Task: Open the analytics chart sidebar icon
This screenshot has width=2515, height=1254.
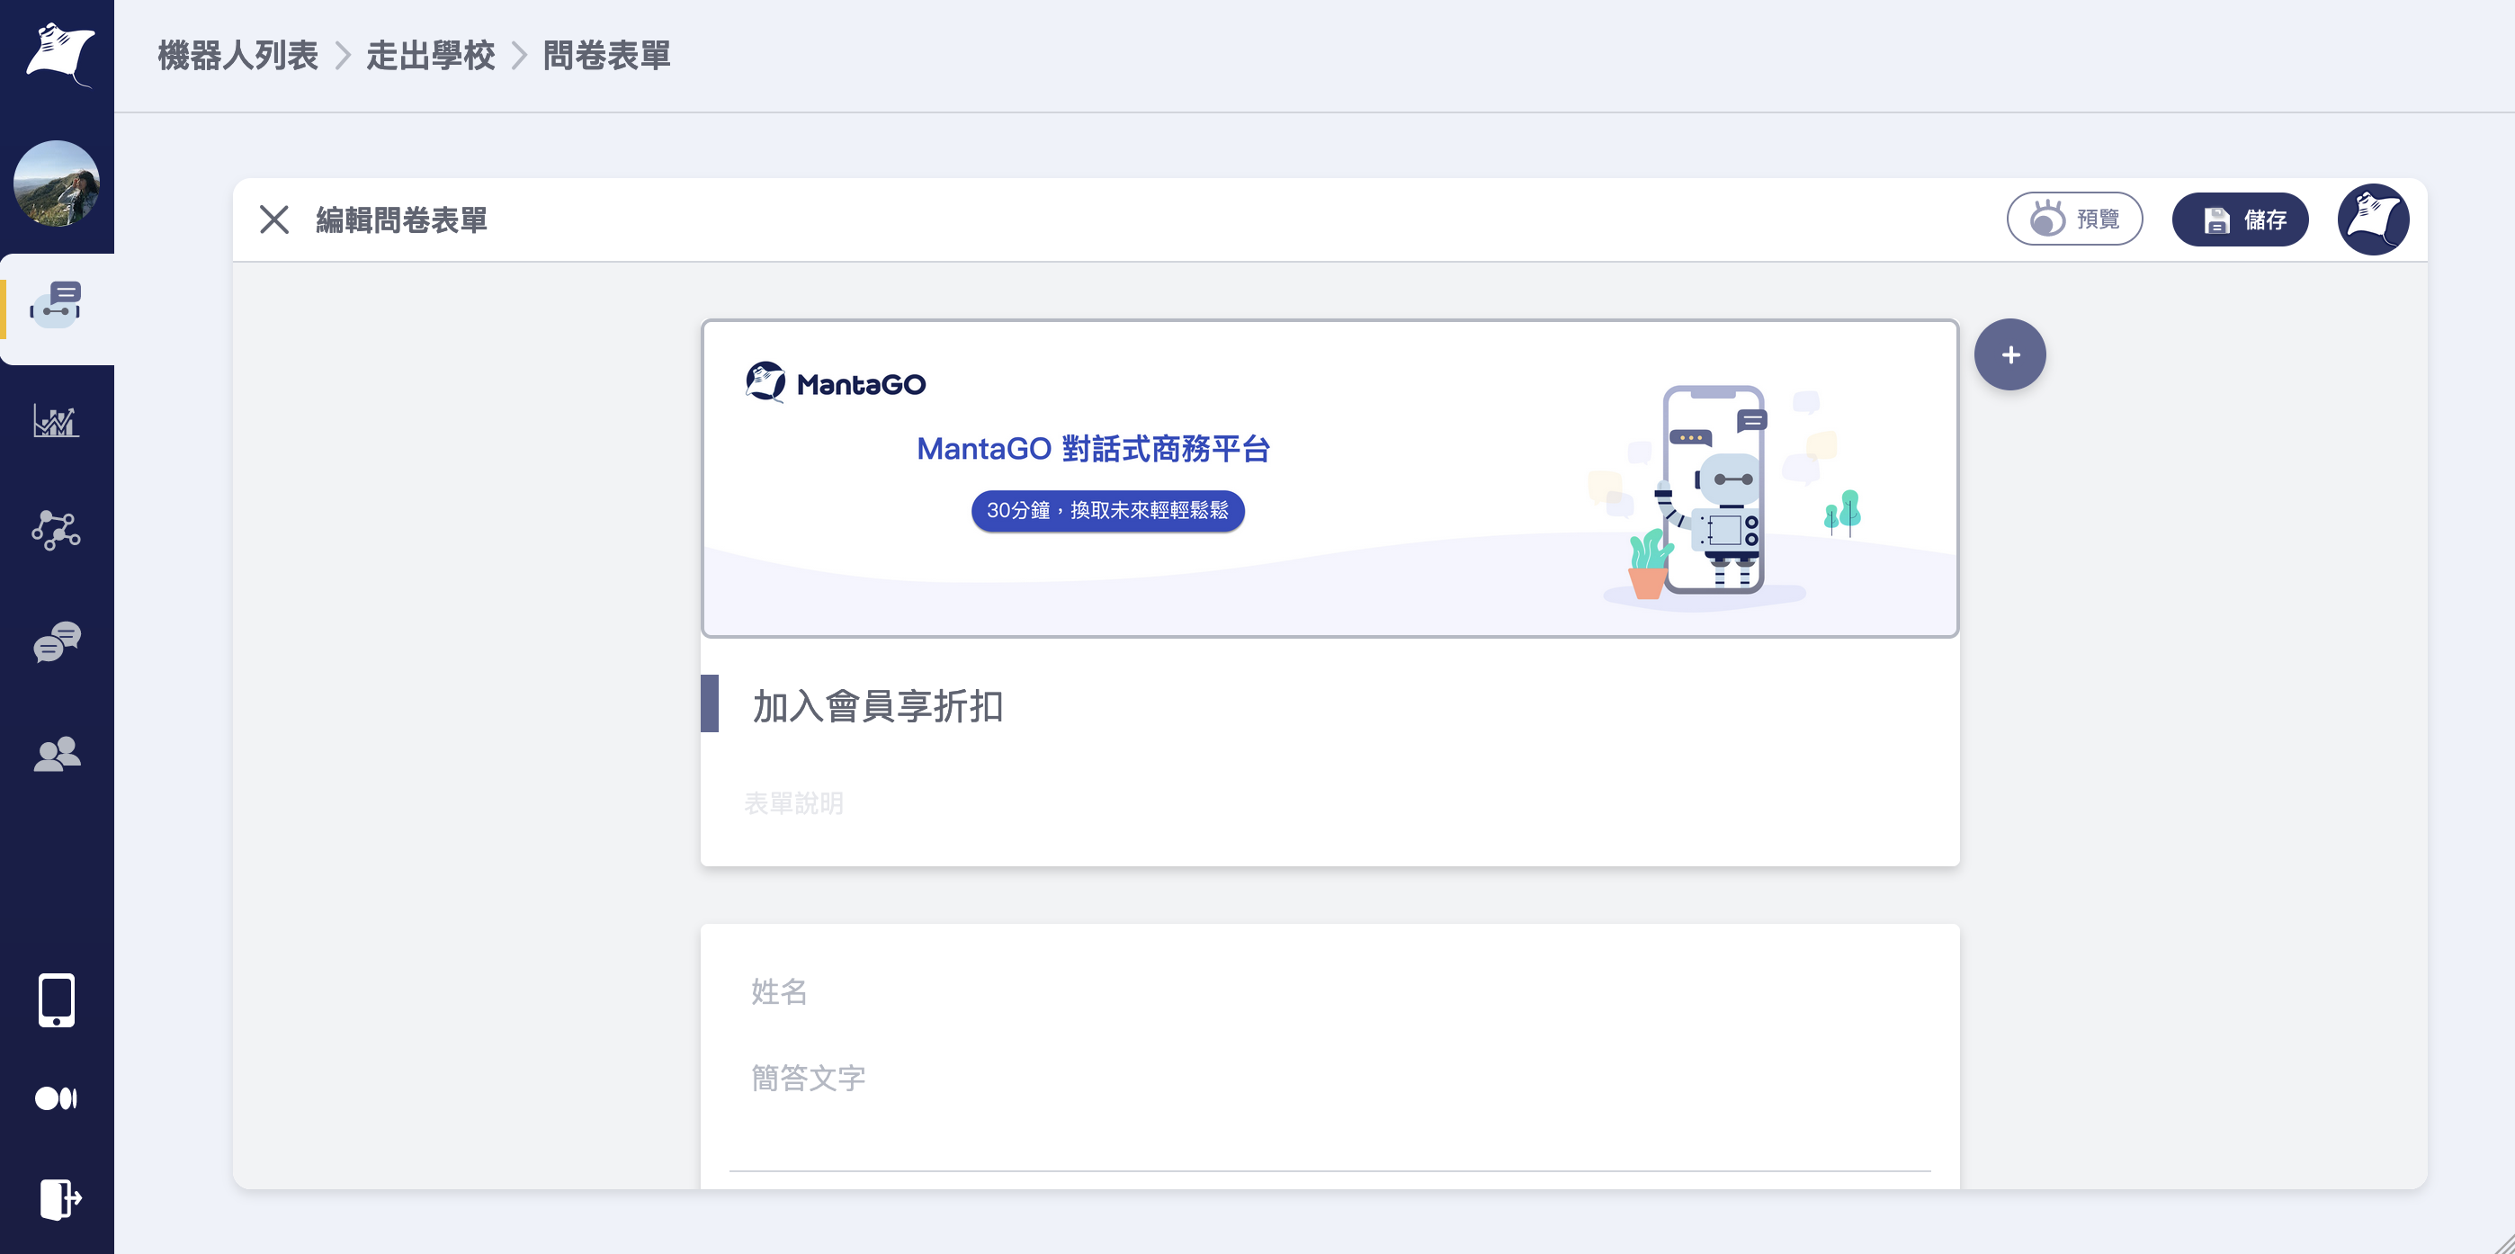Action: click(57, 421)
